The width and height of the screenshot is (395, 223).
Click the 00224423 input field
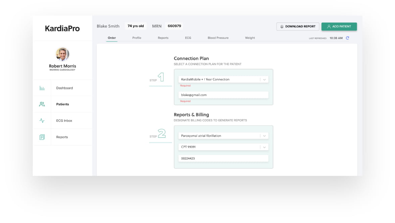[x=224, y=158]
